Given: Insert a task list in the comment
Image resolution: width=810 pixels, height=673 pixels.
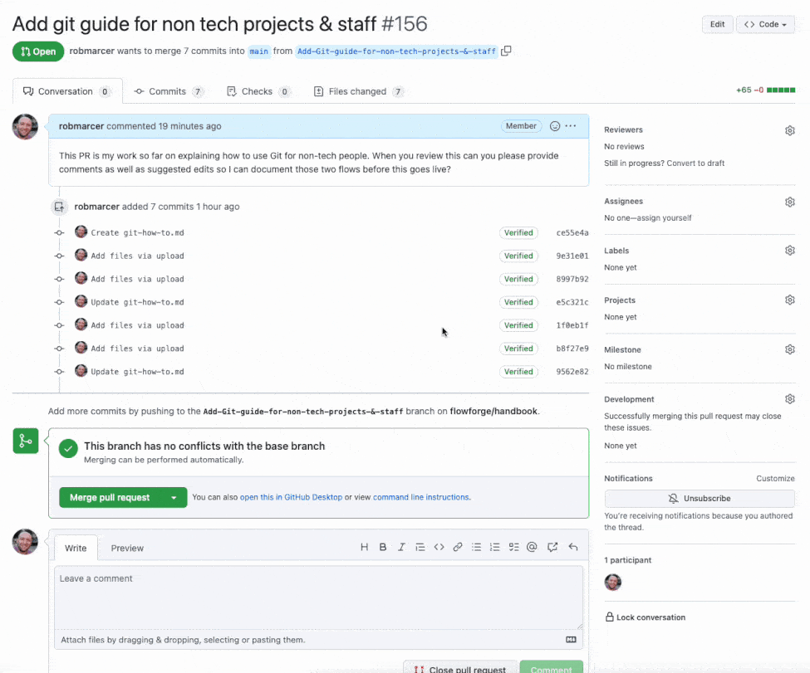Looking at the screenshot, I should [x=513, y=547].
